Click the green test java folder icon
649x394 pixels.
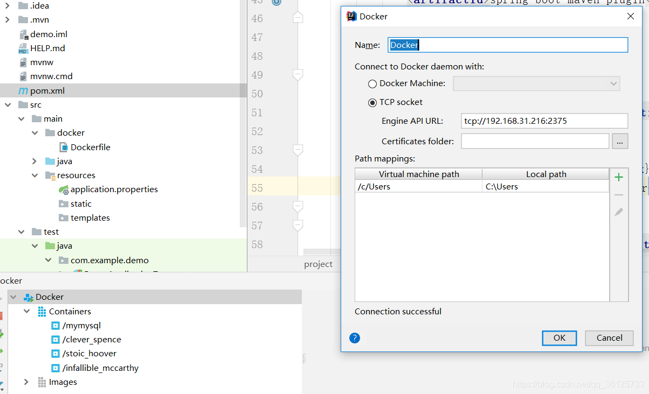click(x=50, y=246)
